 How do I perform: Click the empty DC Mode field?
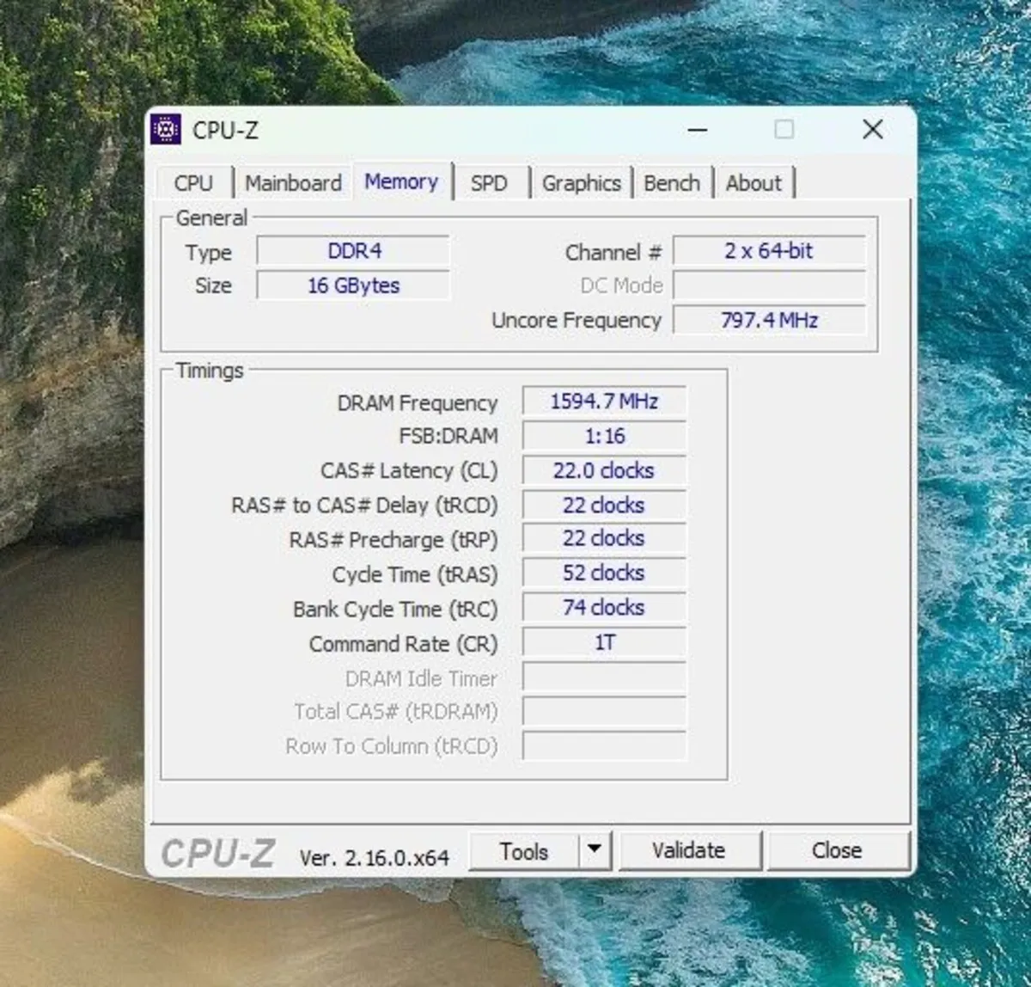click(769, 285)
